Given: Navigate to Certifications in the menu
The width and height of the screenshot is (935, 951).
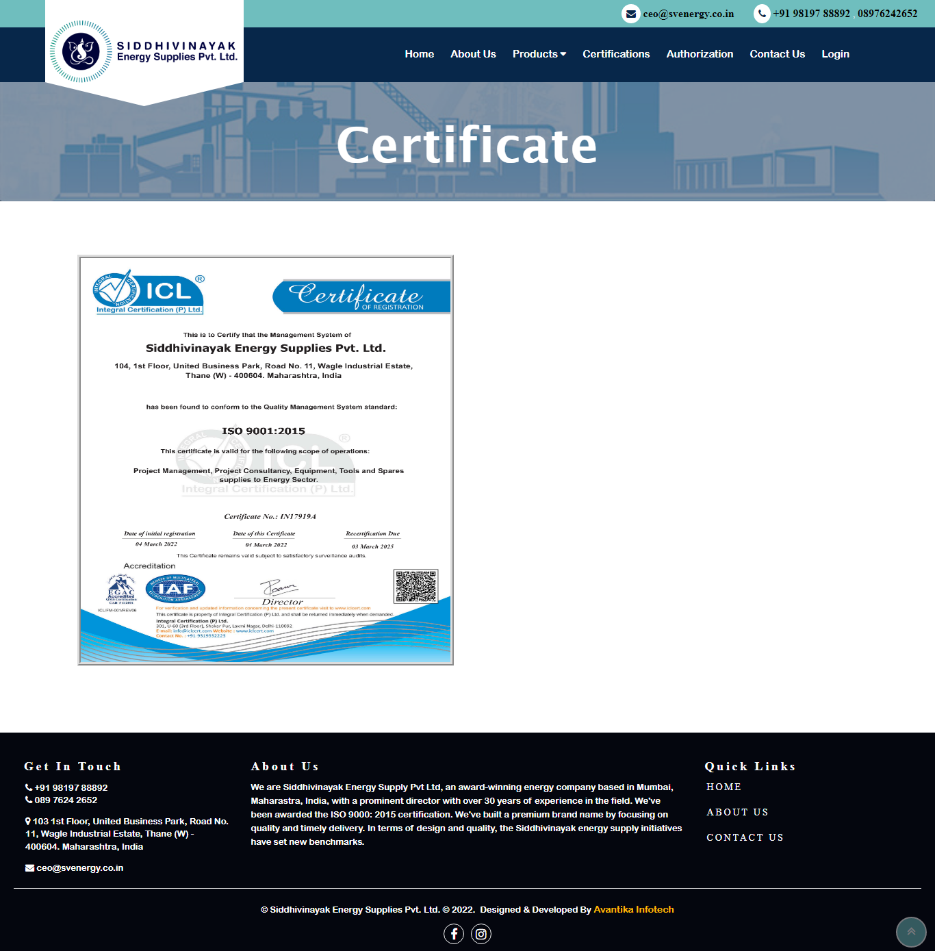Looking at the screenshot, I should coord(616,54).
